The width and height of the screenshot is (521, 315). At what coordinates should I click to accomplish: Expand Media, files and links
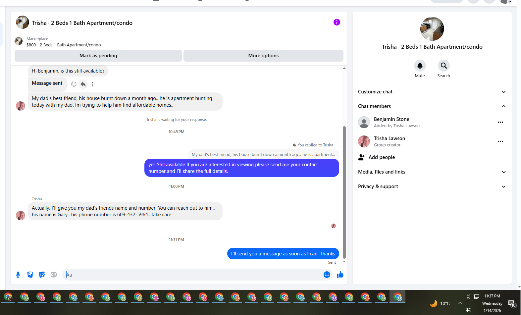(x=432, y=172)
